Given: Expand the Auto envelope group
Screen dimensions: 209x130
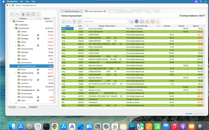Looking at the screenshot, I should click(x=16, y=45).
